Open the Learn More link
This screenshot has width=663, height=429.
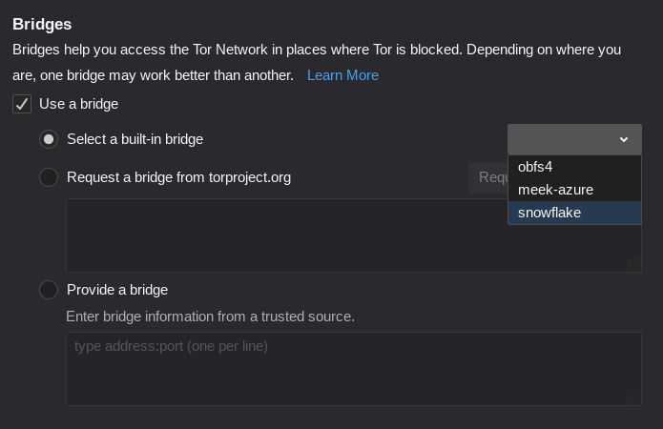(x=342, y=75)
